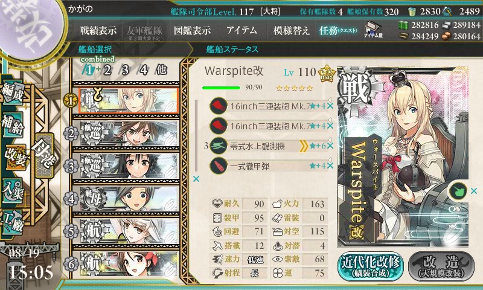Screen dimensions: 483x290
Task: Open the 任務(クエスト) quest menu
Action: tap(338, 30)
